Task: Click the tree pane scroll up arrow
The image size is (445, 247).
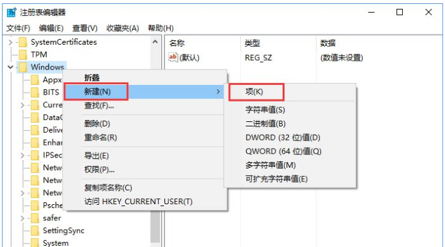Action: 155,42
